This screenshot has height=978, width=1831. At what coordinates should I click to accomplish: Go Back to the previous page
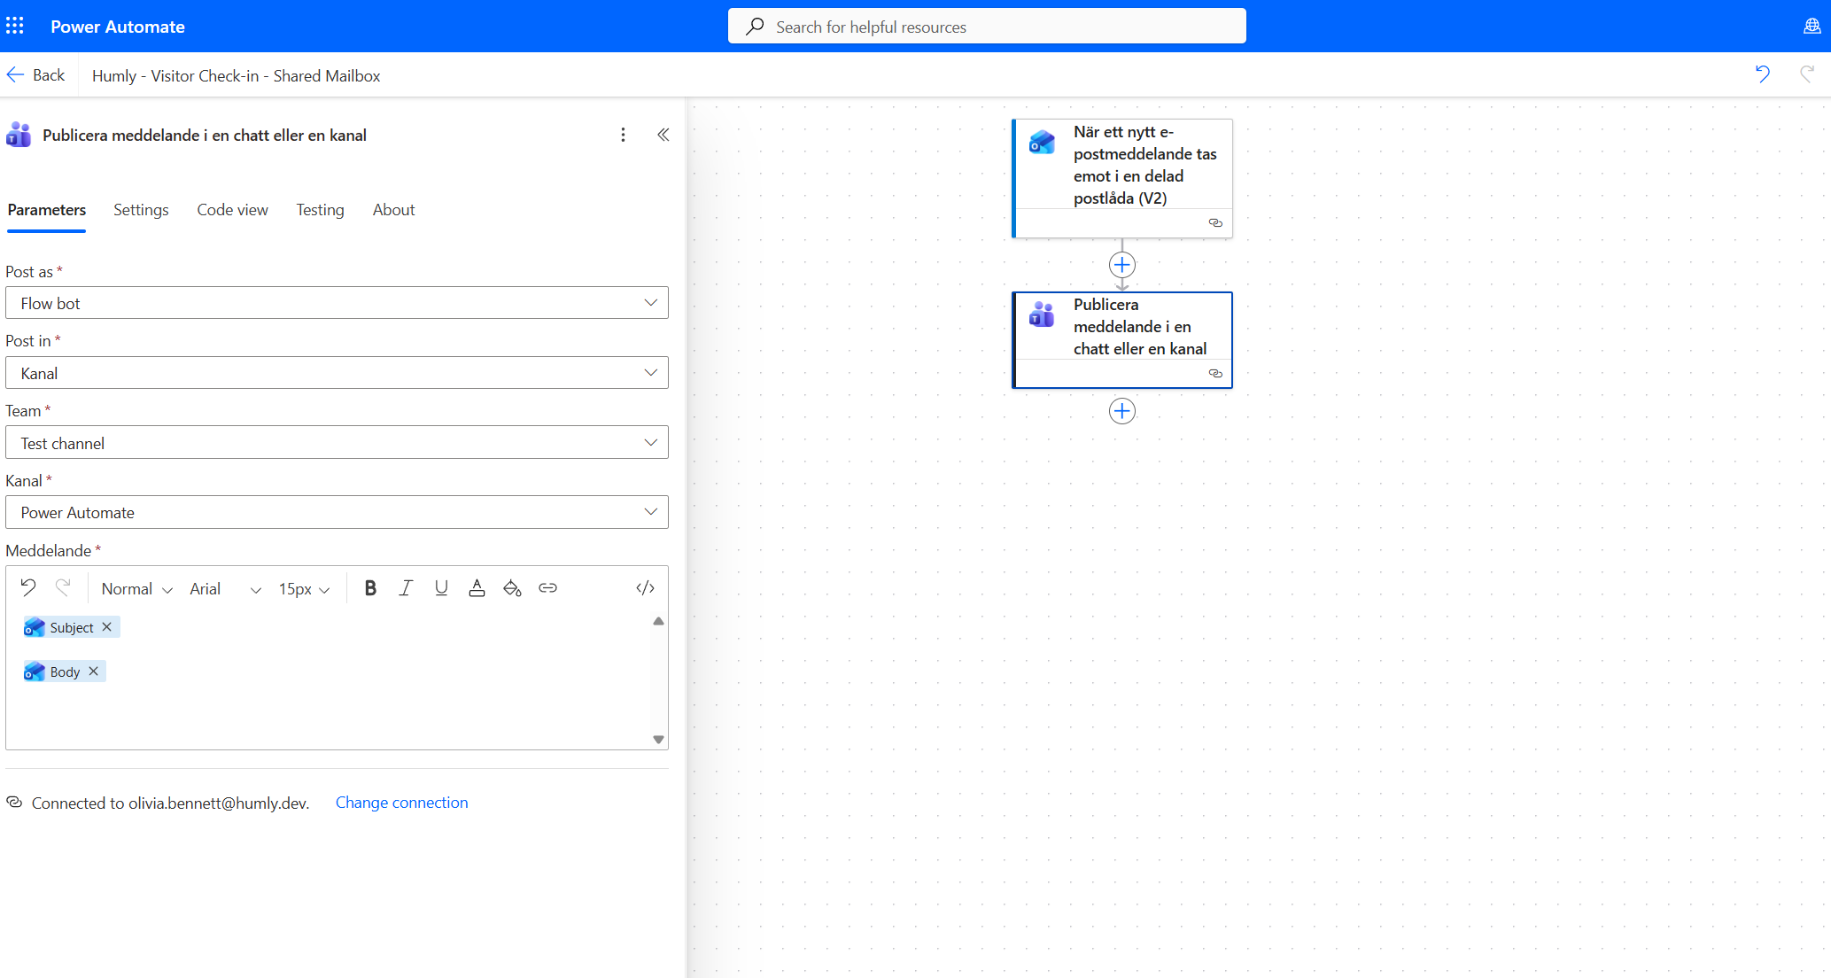point(36,75)
